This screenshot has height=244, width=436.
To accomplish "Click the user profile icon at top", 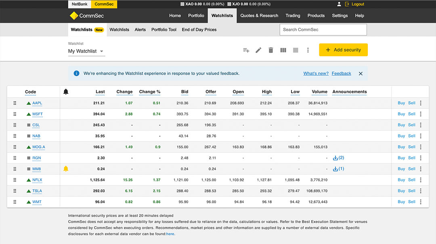I will (x=339, y=4).
